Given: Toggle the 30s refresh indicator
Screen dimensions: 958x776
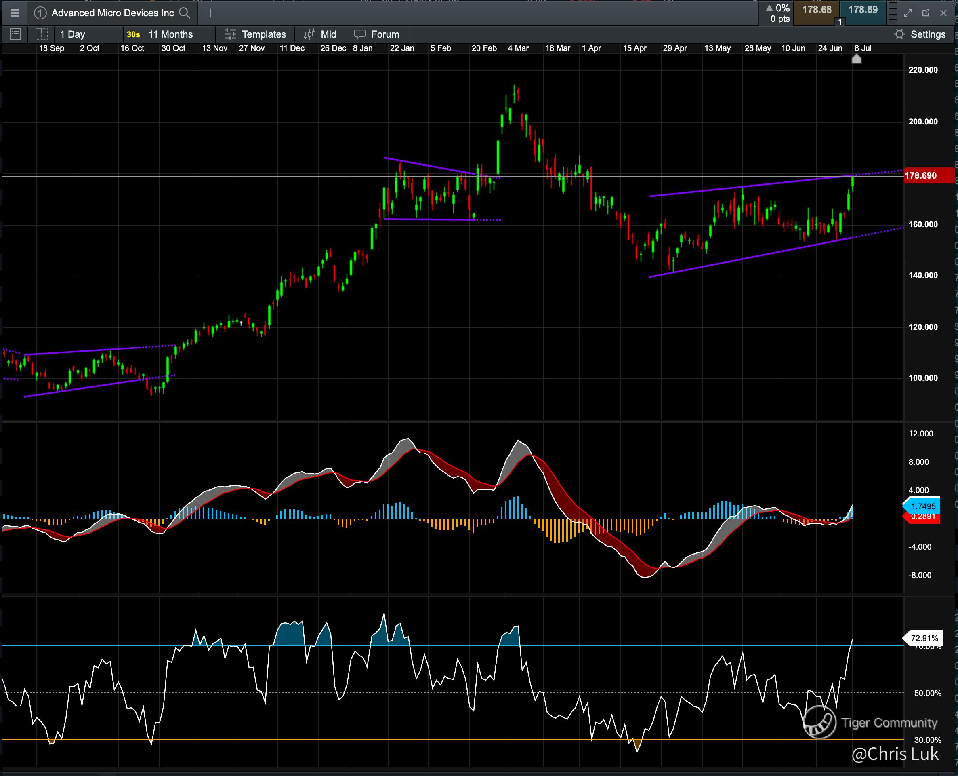Looking at the screenshot, I should (133, 34).
